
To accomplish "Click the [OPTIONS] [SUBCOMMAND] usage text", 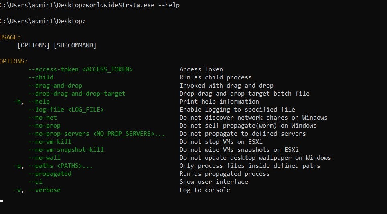I will coord(57,45).
